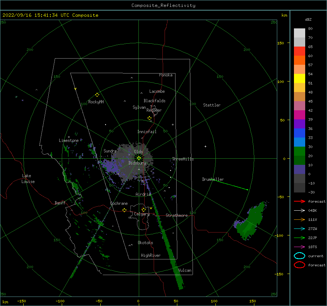Select the white 04DK arrow legend entry
The image size is (327, 306).
pos(299,210)
